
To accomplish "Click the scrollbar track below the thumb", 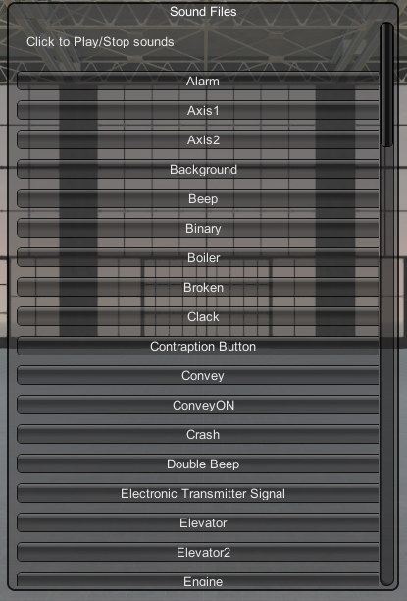I will tap(387, 366).
